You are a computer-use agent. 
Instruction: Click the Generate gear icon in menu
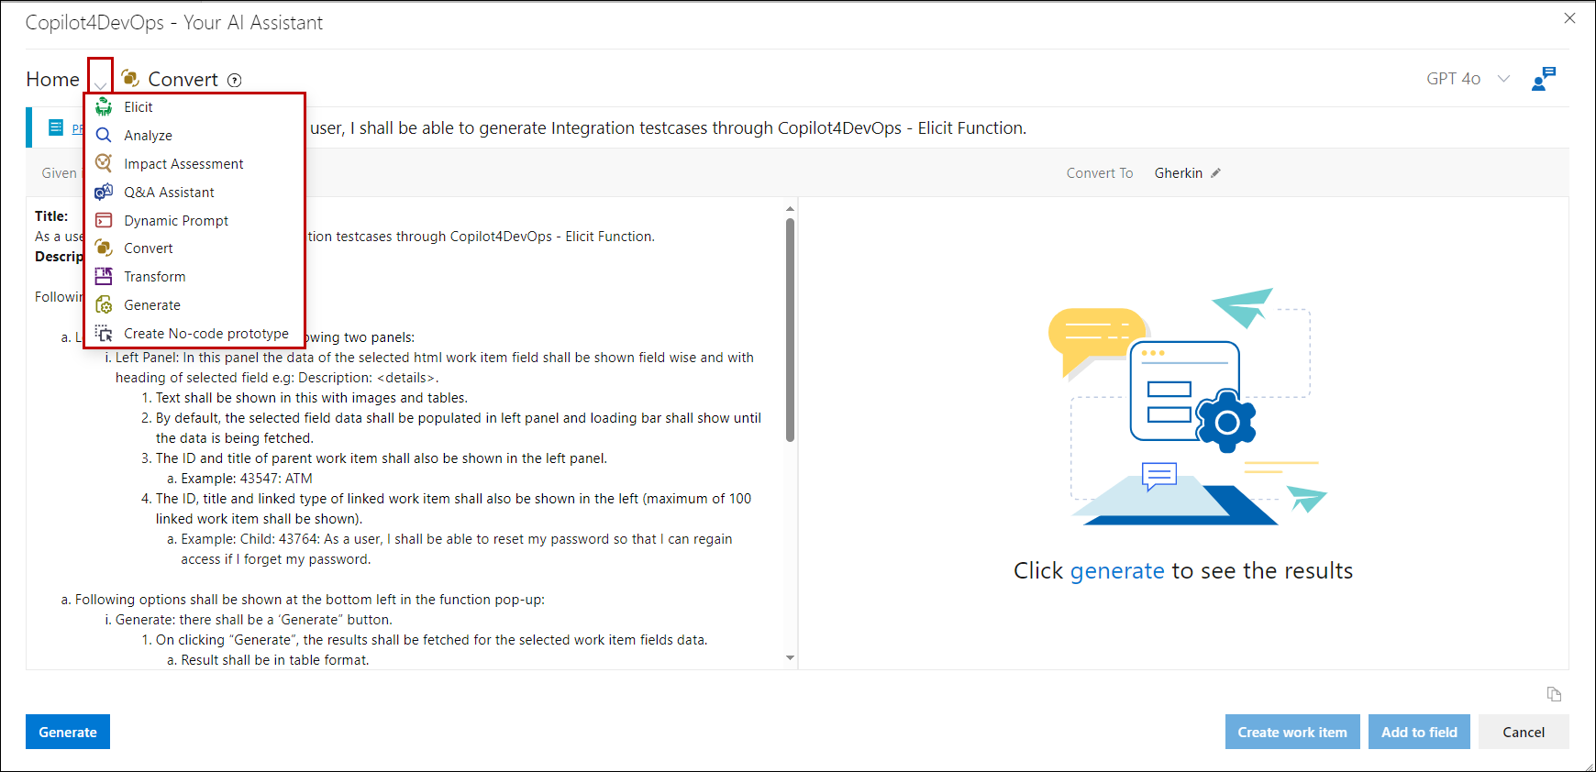click(104, 305)
